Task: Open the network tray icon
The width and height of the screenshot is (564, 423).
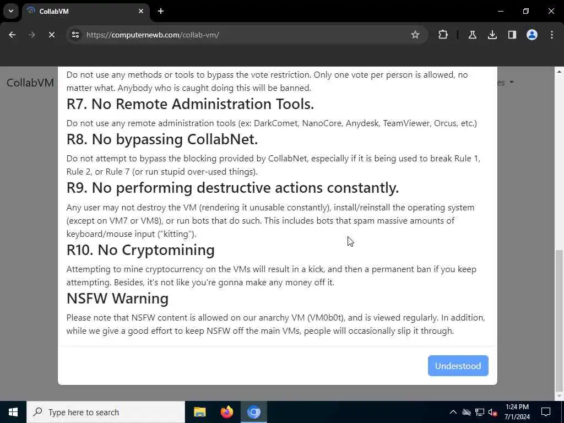Action: click(x=480, y=412)
